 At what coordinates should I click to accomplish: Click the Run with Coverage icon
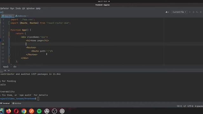197,12
